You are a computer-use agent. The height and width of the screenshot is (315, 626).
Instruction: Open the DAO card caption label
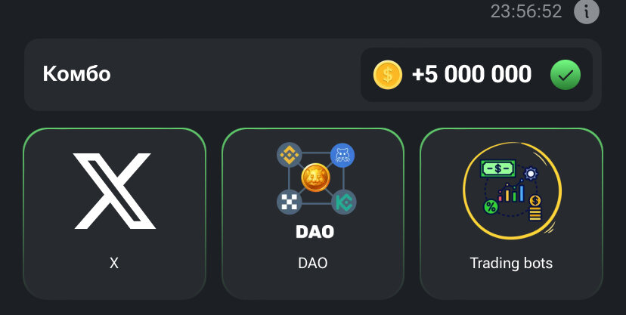click(x=312, y=263)
